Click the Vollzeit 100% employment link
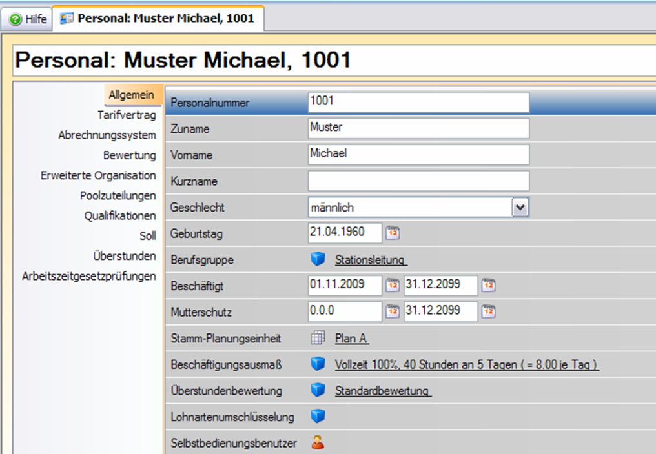The height and width of the screenshot is (454, 656). click(466, 365)
